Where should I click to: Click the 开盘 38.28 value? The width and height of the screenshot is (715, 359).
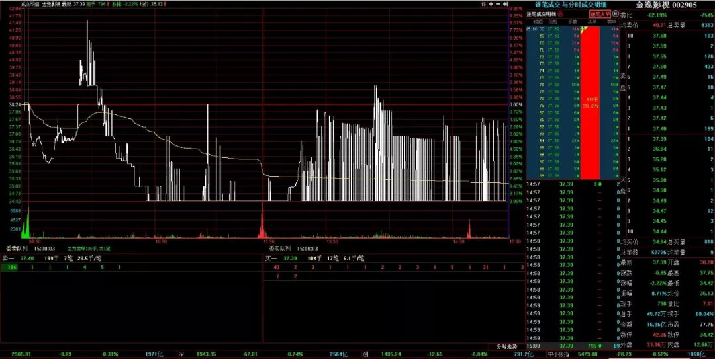pos(706,262)
